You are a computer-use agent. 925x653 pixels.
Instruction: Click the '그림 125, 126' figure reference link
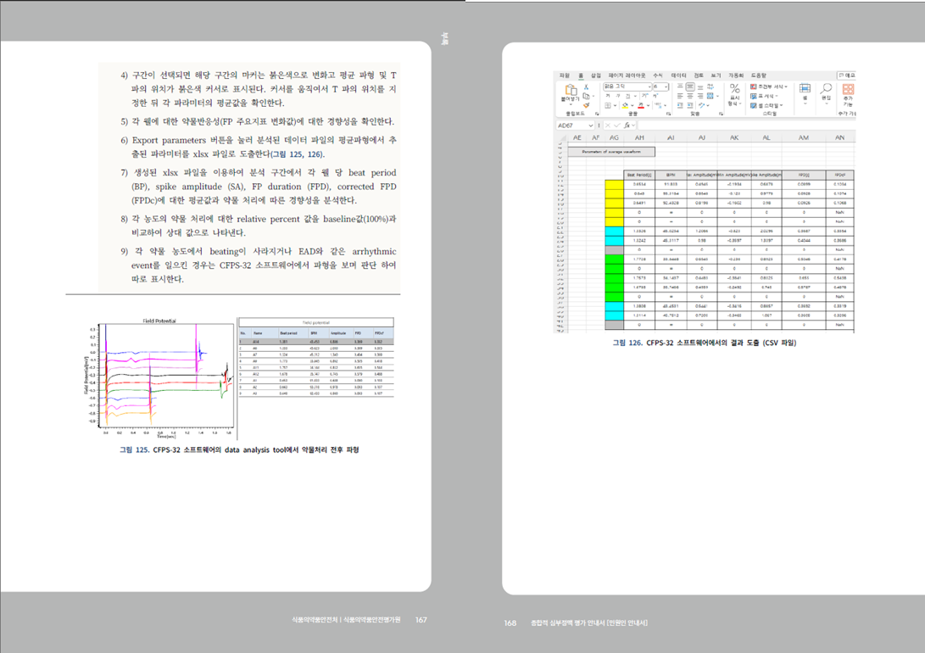298,154
